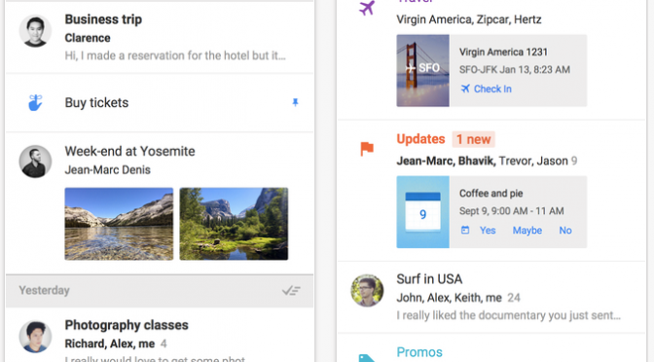The width and height of the screenshot is (654, 362).
Task: Click the Photography classes sender avatar
Action: pos(35,337)
